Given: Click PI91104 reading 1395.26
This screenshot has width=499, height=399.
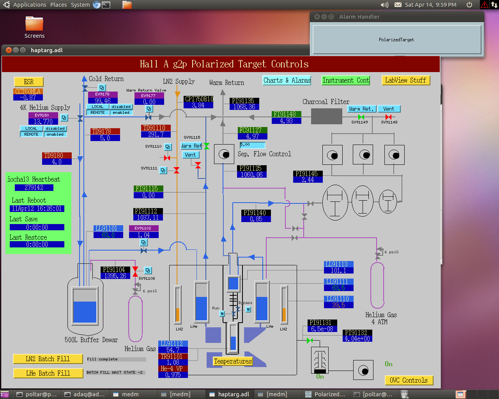Looking at the screenshot, I should (x=115, y=276).
